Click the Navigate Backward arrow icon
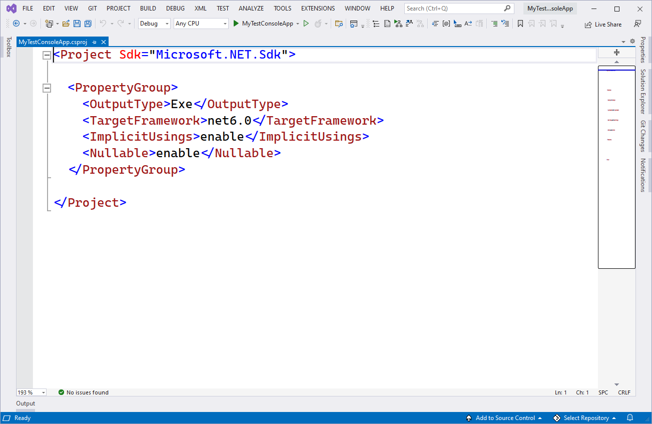 point(16,24)
